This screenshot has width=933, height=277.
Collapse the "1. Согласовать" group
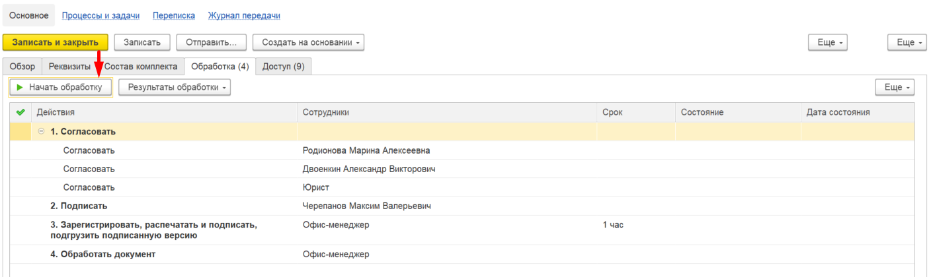42,131
